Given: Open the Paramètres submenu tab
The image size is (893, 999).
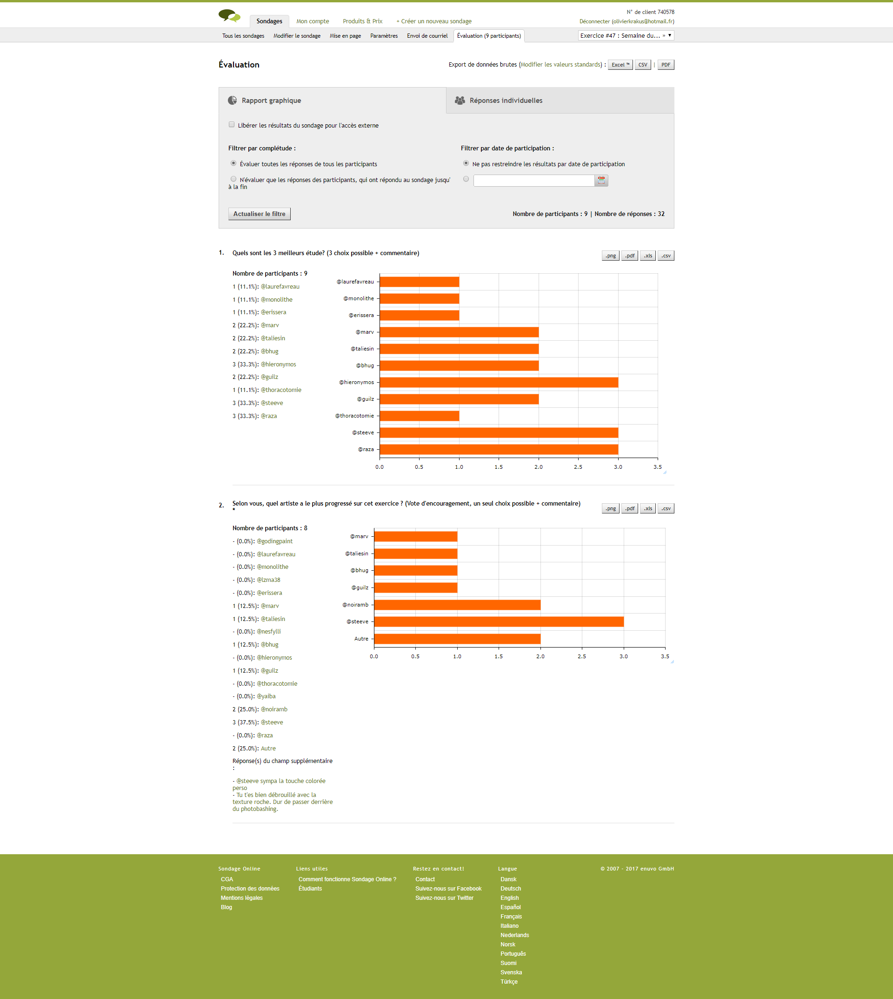Looking at the screenshot, I should (x=384, y=36).
